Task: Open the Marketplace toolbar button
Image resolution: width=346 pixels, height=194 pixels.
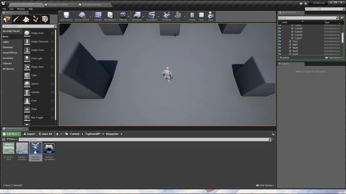Action: pos(110,17)
